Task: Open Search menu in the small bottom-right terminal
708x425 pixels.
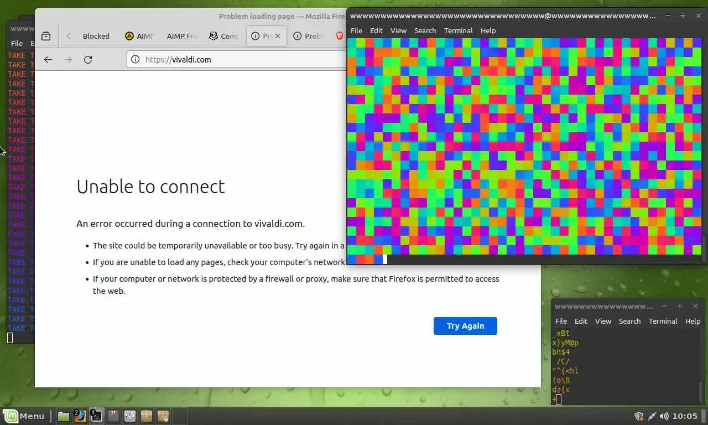Action: tap(629, 321)
